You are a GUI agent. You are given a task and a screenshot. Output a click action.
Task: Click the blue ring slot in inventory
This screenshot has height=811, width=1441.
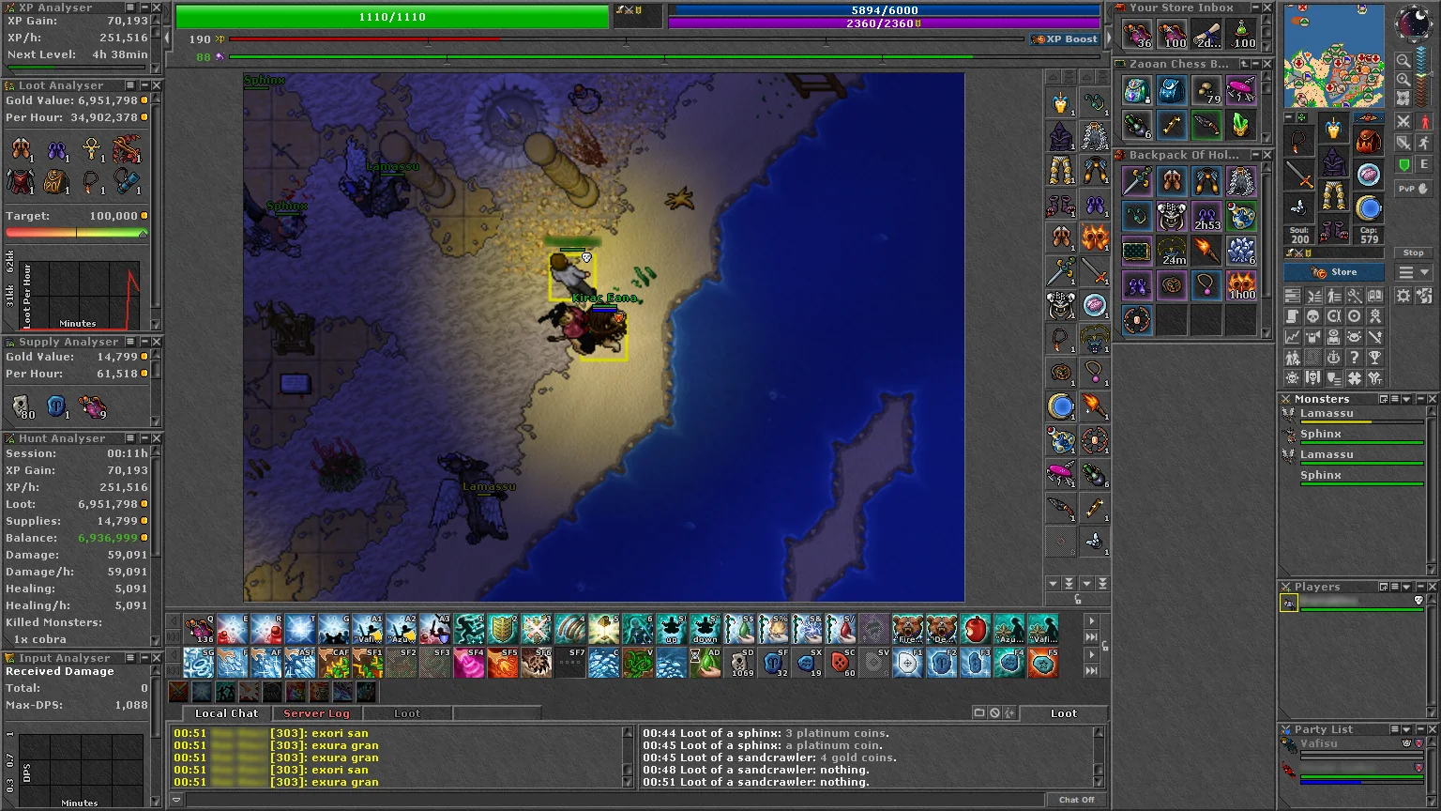pyautogui.click(x=1369, y=208)
